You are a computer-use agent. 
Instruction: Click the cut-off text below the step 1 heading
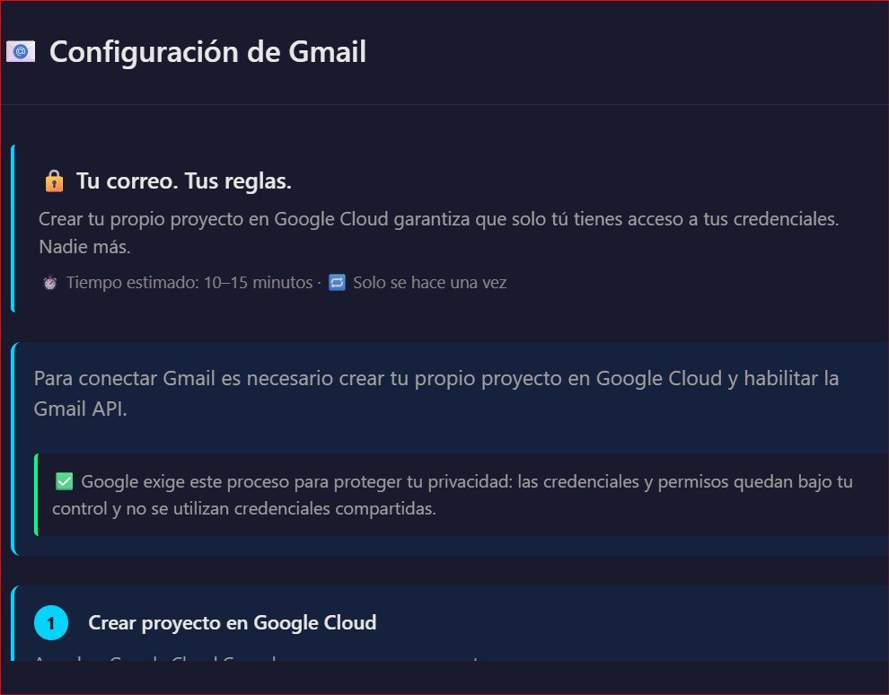point(260,660)
